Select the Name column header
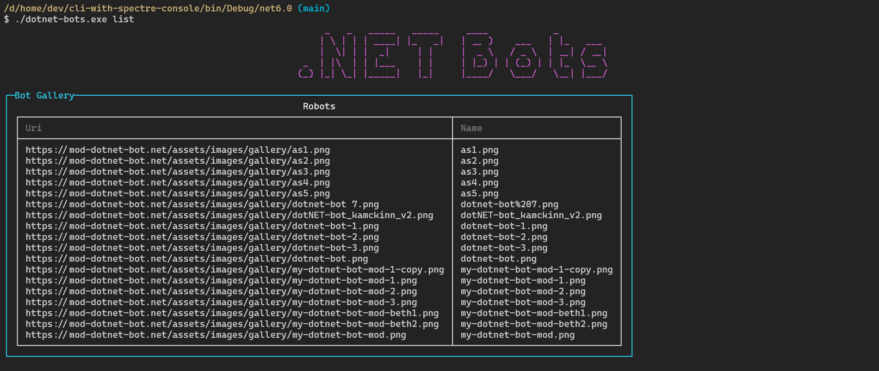 click(x=472, y=128)
